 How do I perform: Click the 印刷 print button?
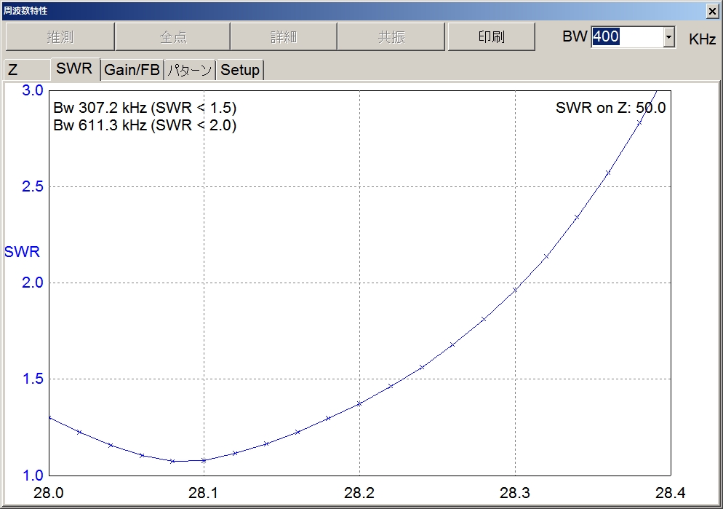(x=492, y=36)
